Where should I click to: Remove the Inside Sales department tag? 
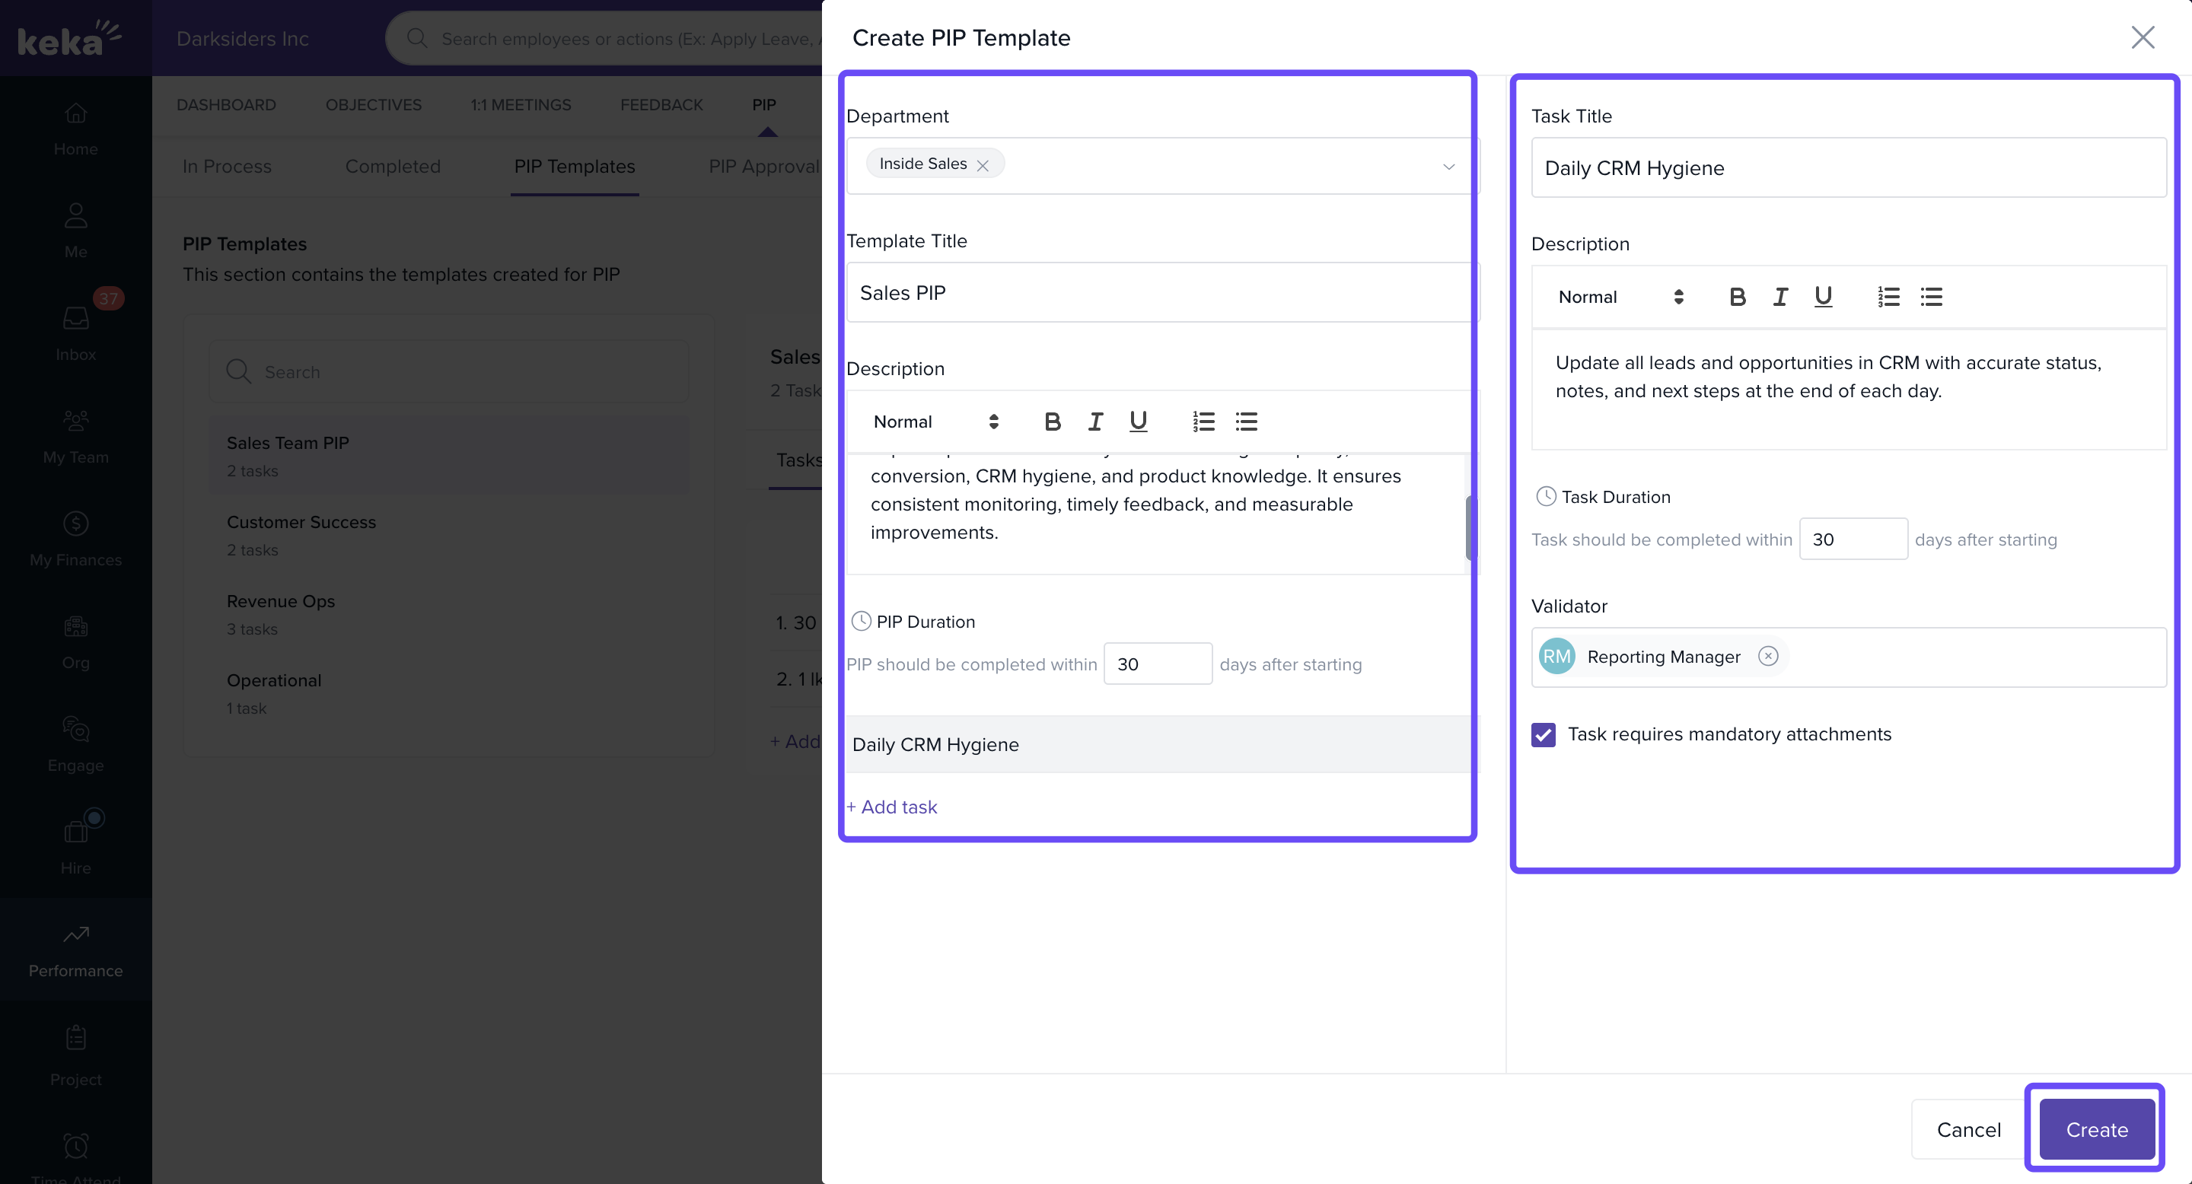pyautogui.click(x=983, y=165)
